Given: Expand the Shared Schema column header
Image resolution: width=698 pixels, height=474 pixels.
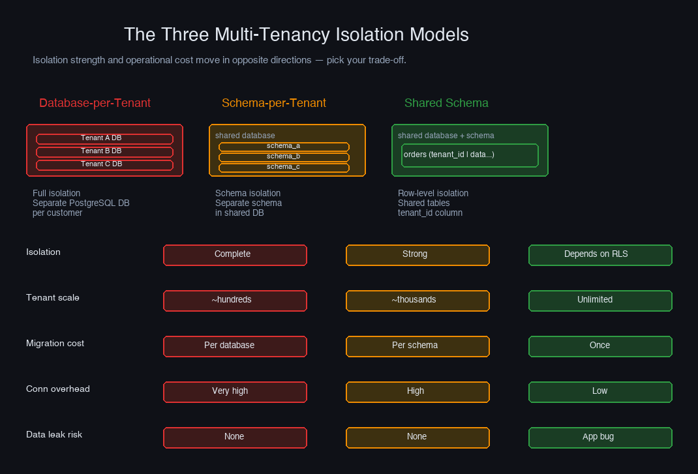Looking at the screenshot, I should [446, 103].
